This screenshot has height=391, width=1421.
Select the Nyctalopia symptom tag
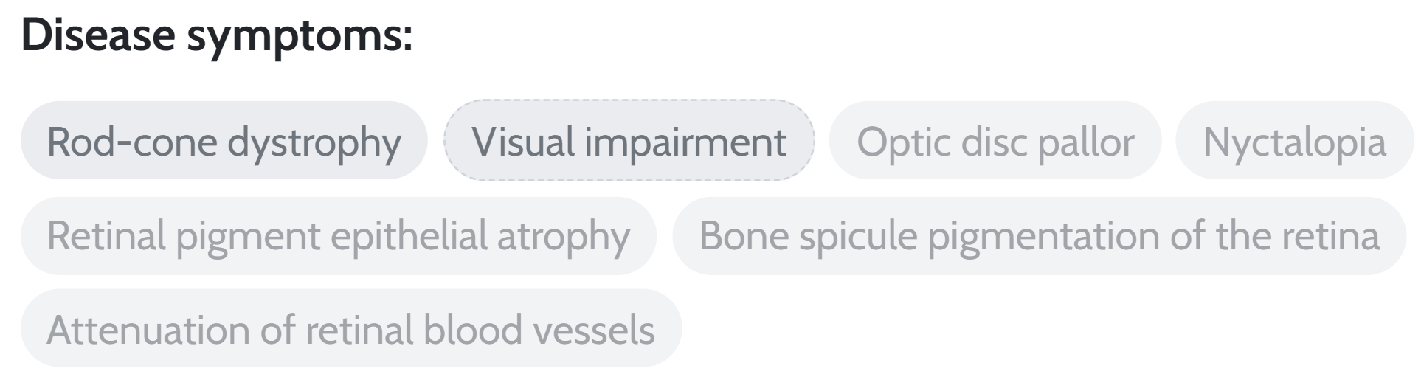pyautogui.click(x=1294, y=141)
